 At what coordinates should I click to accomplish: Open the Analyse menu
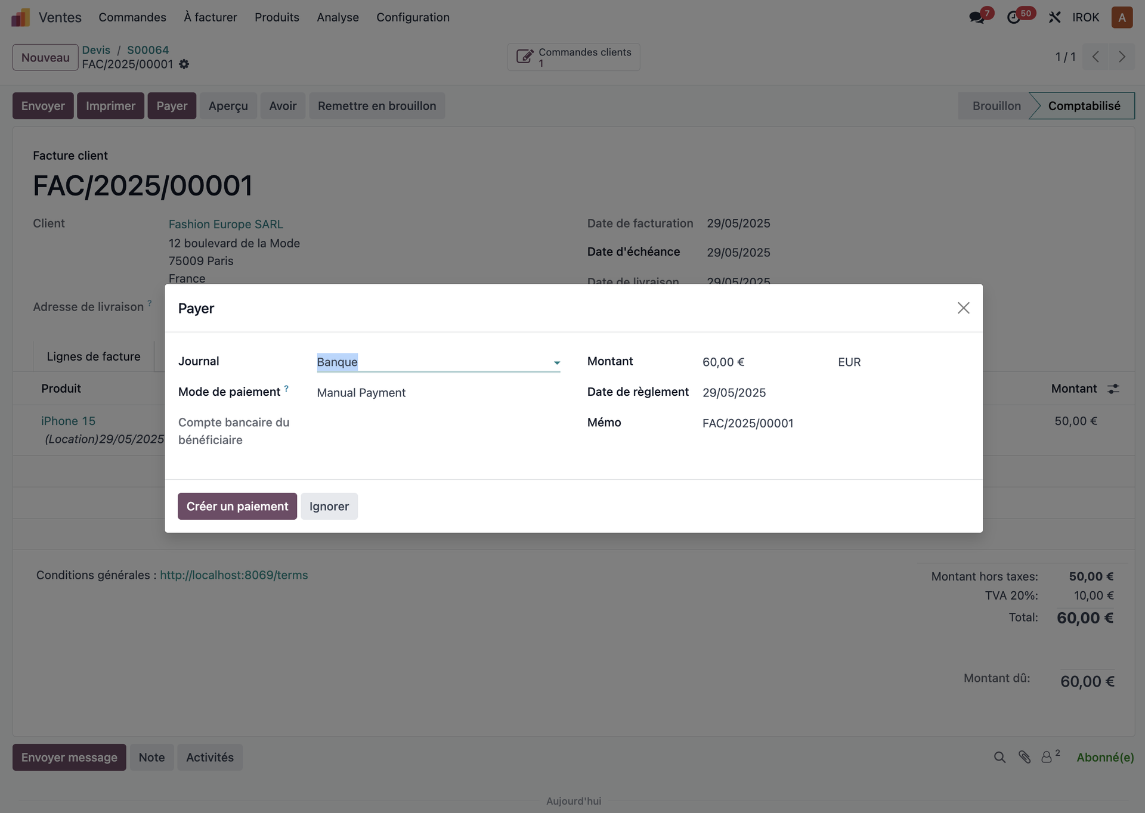[x=338, y=17]
